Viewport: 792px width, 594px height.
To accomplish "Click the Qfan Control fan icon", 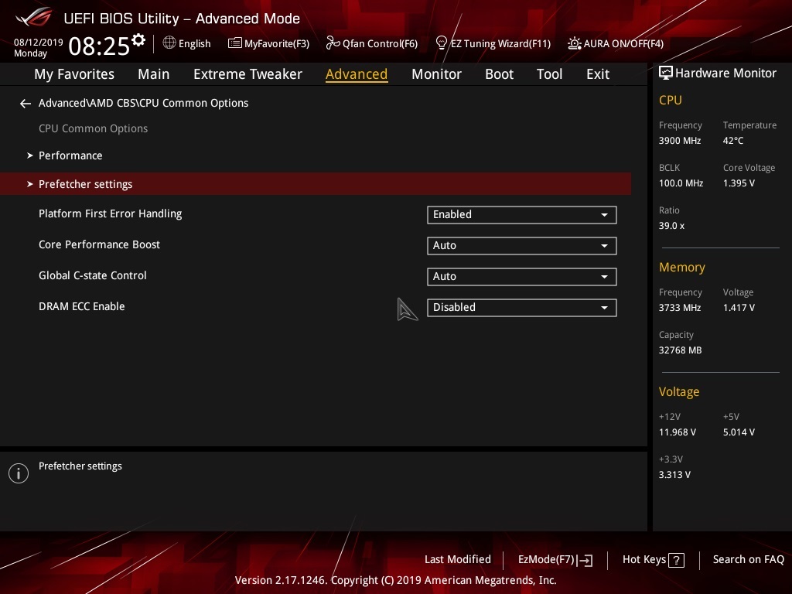I will 333,43.
